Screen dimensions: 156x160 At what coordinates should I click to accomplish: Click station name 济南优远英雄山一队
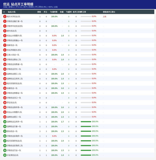(15, 40)
